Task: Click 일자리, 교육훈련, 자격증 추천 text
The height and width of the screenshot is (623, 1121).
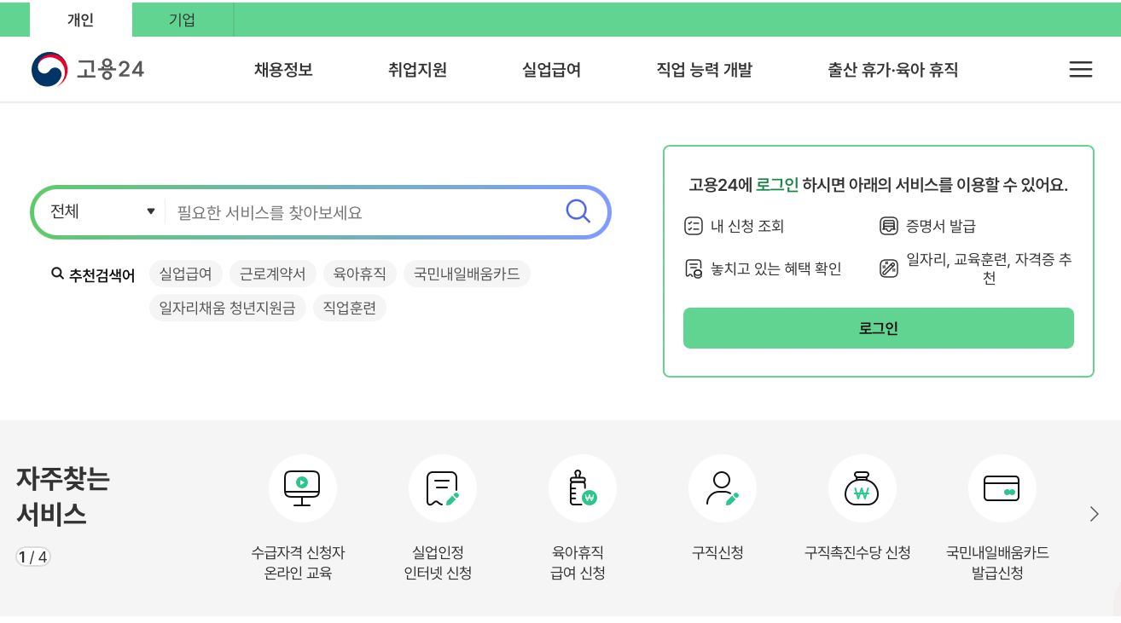Action: 989,269
